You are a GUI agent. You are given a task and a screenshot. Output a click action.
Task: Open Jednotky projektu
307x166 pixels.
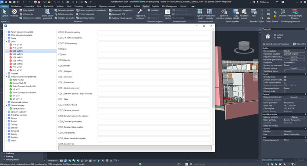point(85,18)
